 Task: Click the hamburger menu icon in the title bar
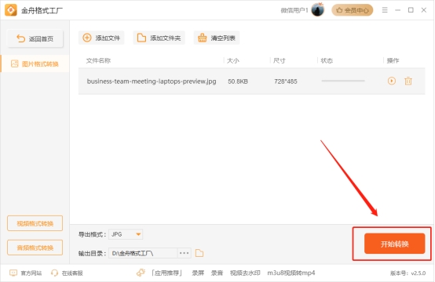[385, 10]
